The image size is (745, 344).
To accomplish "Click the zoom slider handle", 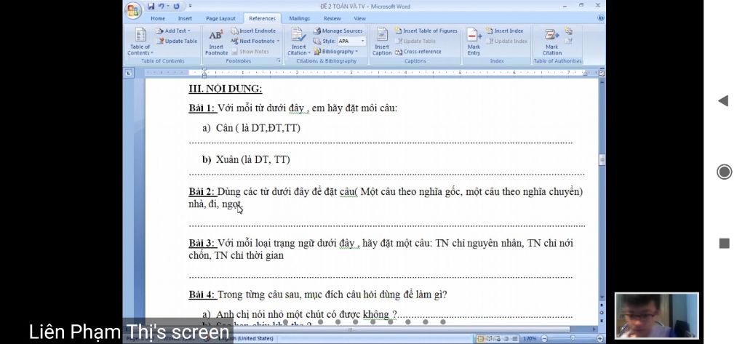I will click(x=573, y=338).
